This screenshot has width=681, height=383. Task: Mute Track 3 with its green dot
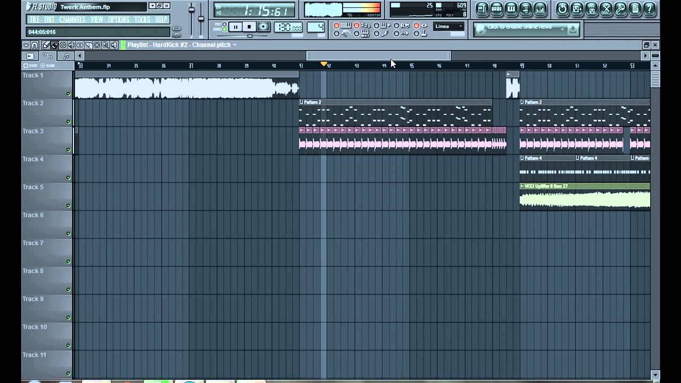coord(68,149)
